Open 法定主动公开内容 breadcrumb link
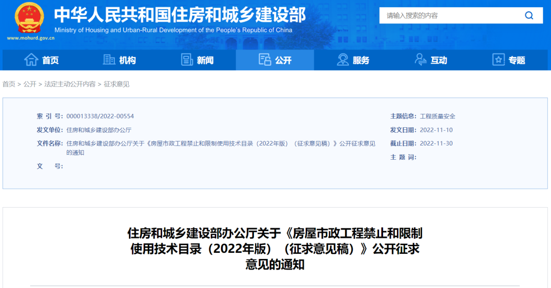Screen dimensions: 551x288 click(x=70, y=84)
